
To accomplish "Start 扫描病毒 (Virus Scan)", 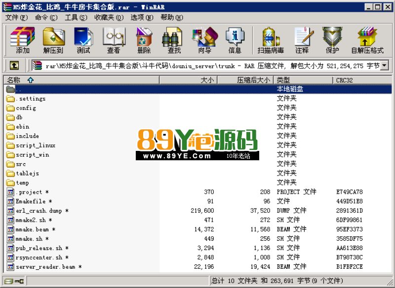I will coord(271,40).
